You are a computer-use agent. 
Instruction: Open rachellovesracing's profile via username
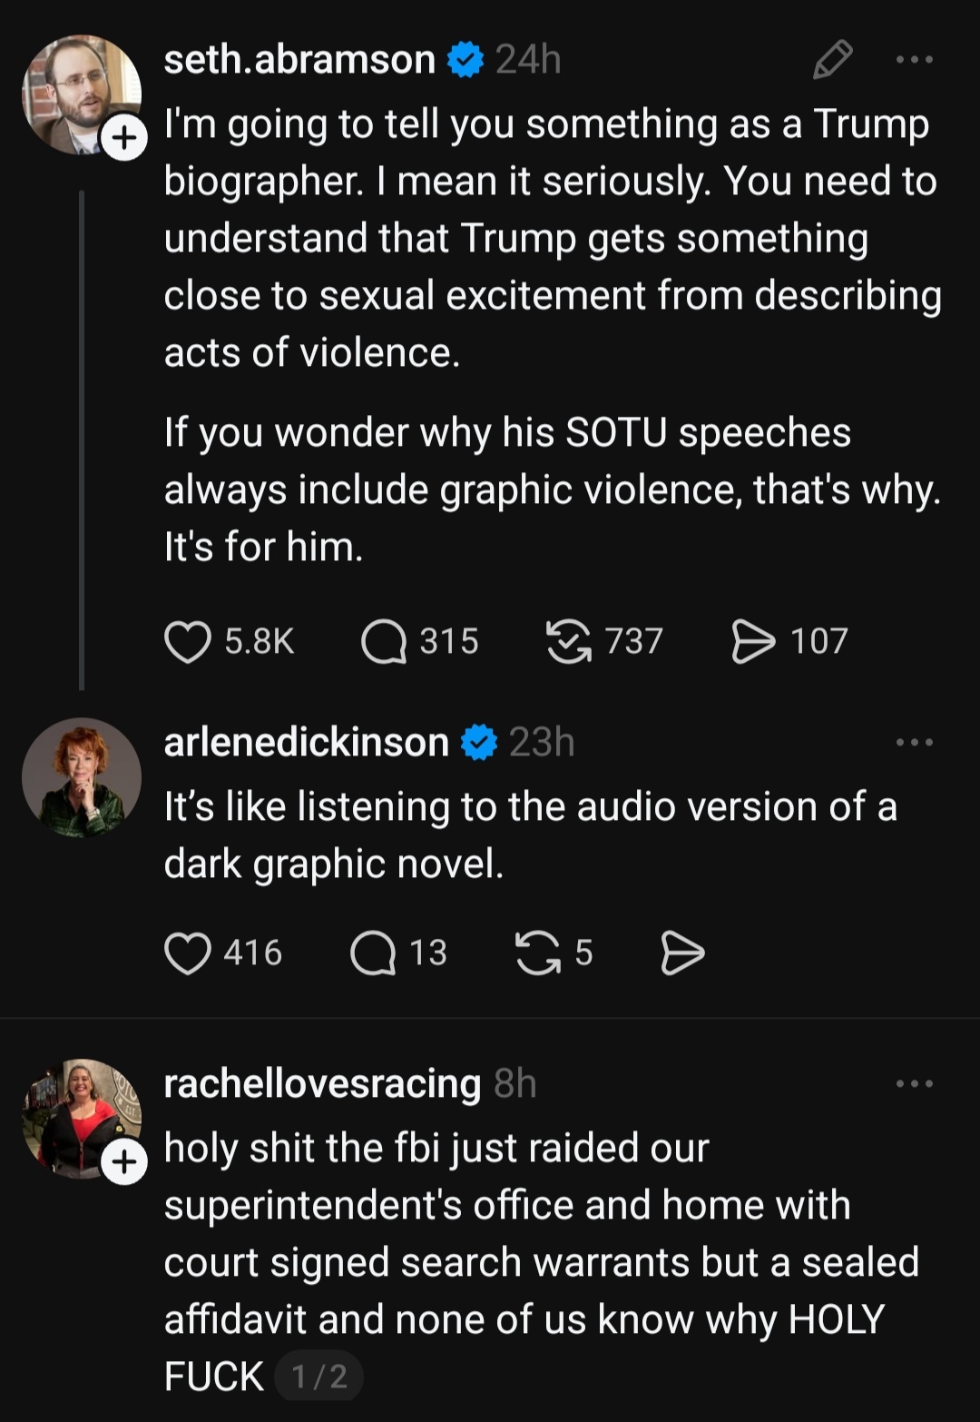tap(322, 1083)
